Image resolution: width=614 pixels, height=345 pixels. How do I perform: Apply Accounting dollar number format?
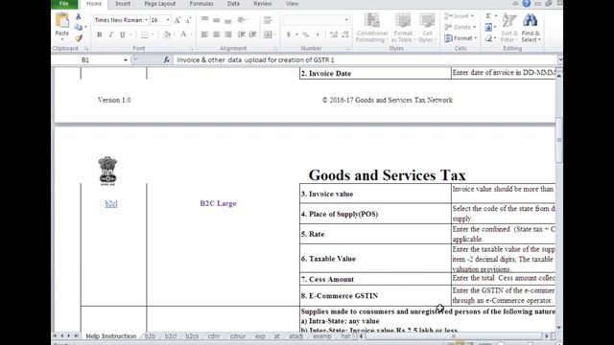289,34
